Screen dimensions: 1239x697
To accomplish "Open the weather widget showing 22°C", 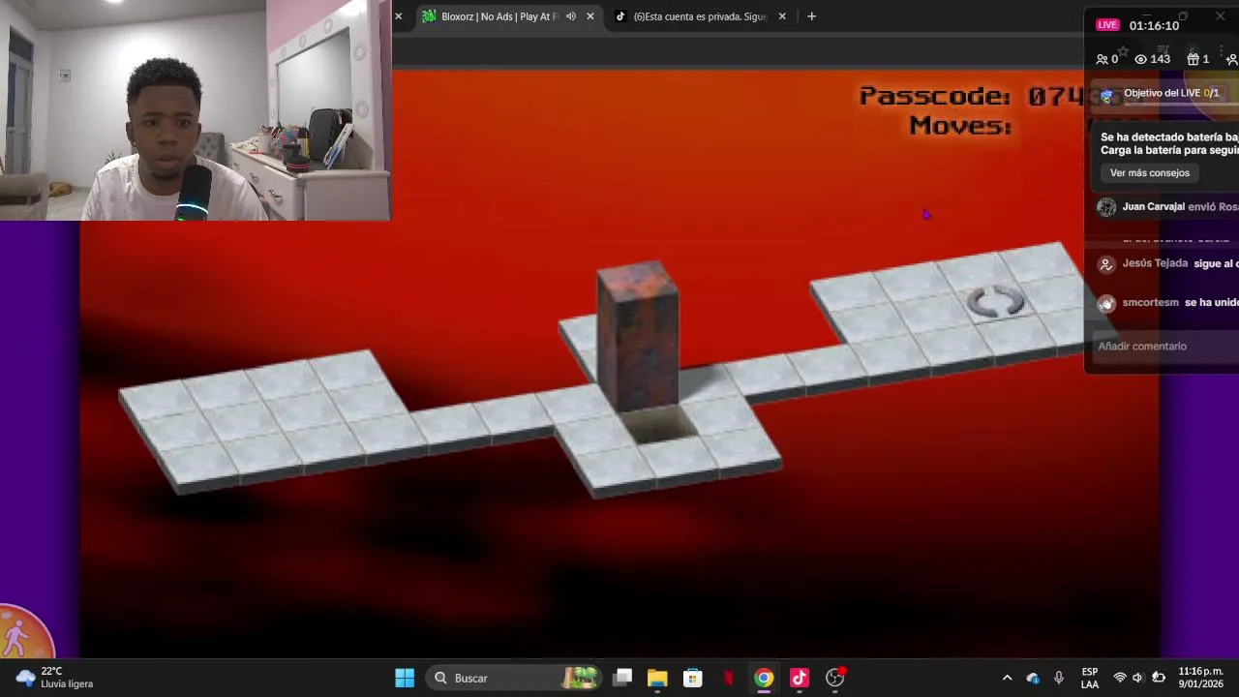I will coord(55,678).
